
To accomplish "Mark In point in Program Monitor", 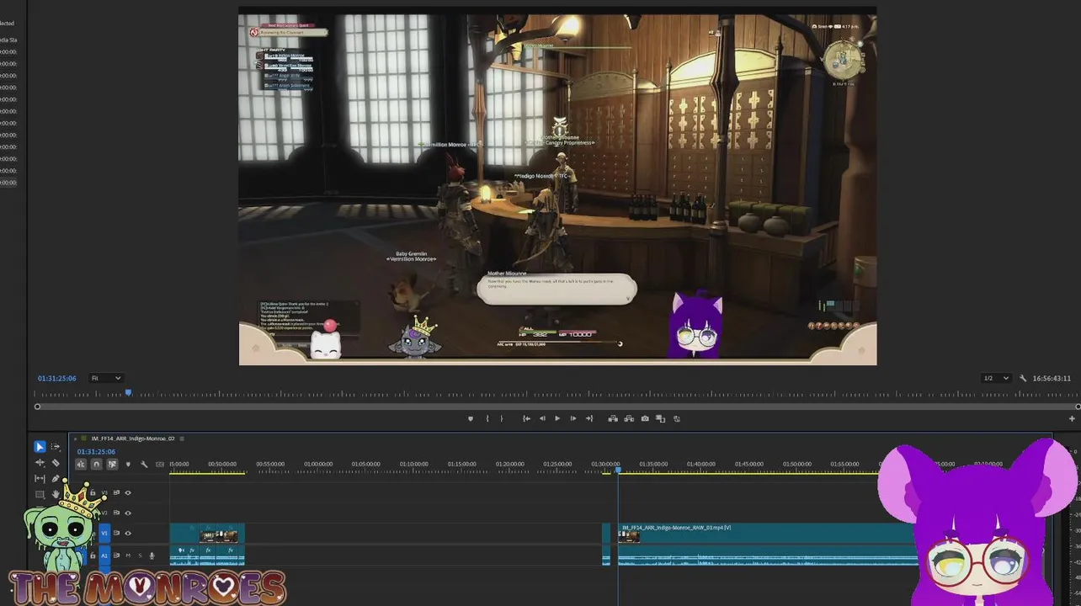I will (x=487, y=418).
